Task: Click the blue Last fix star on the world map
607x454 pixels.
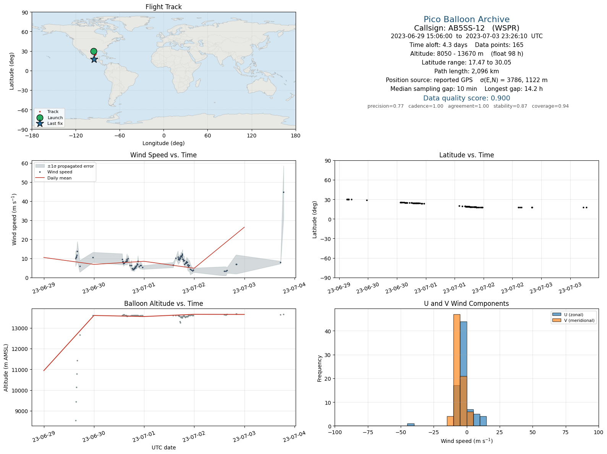Action: 94,59
